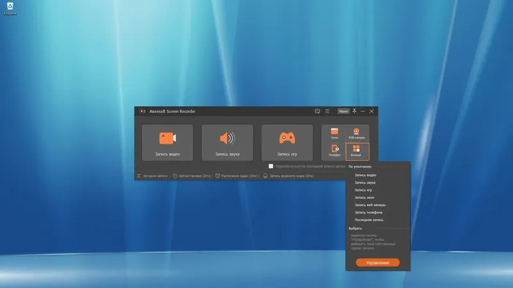Close the Aiseesoft Screen Recorder window
513x288 pixels.
[x=372, y=111]
